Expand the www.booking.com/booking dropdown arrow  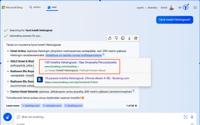tap(78, 67)
